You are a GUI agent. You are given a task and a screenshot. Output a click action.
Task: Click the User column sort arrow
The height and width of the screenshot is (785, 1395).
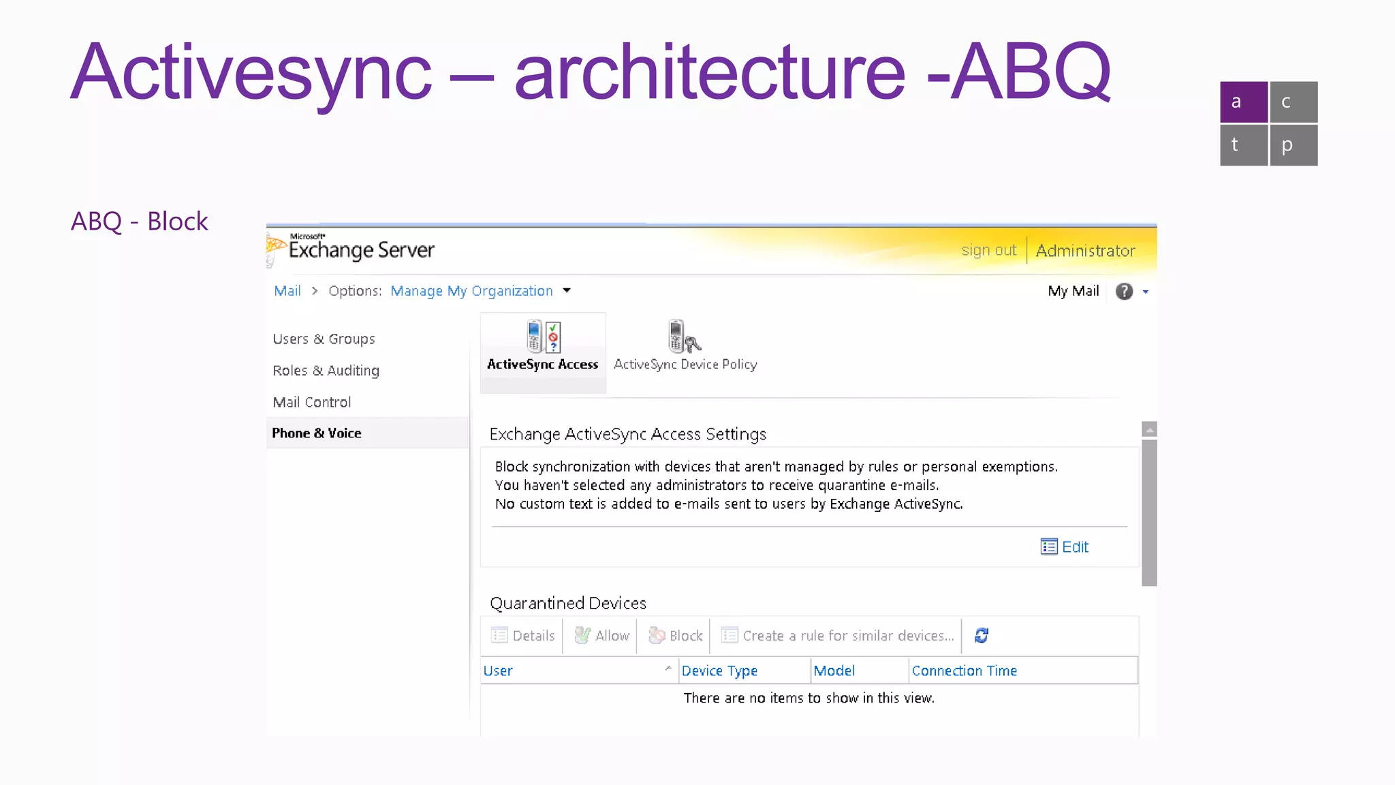tap(668, 668)
